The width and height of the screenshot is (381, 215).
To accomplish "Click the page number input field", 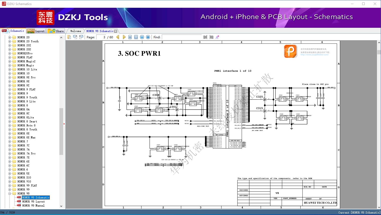I will (101, 37).
